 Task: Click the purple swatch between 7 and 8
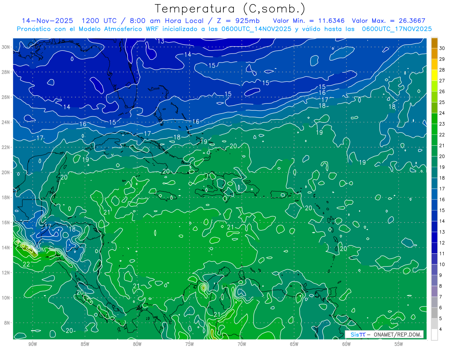click(x=434, y=291)
